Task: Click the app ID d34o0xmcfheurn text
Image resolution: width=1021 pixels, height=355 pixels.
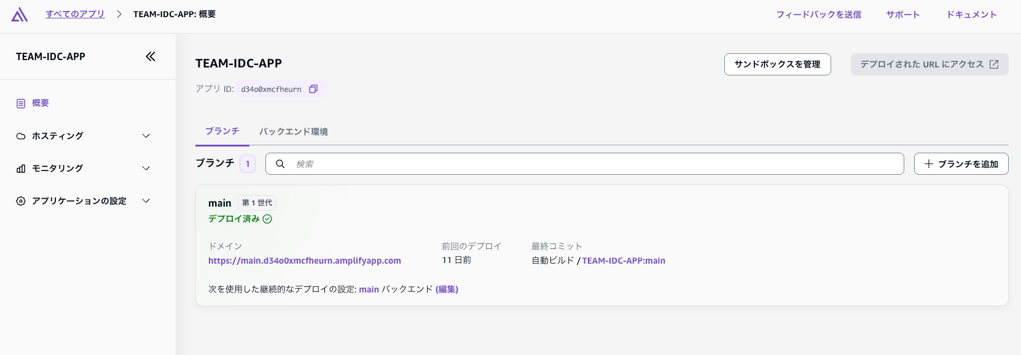Action: pyautogui.click(x=271, y=90)
